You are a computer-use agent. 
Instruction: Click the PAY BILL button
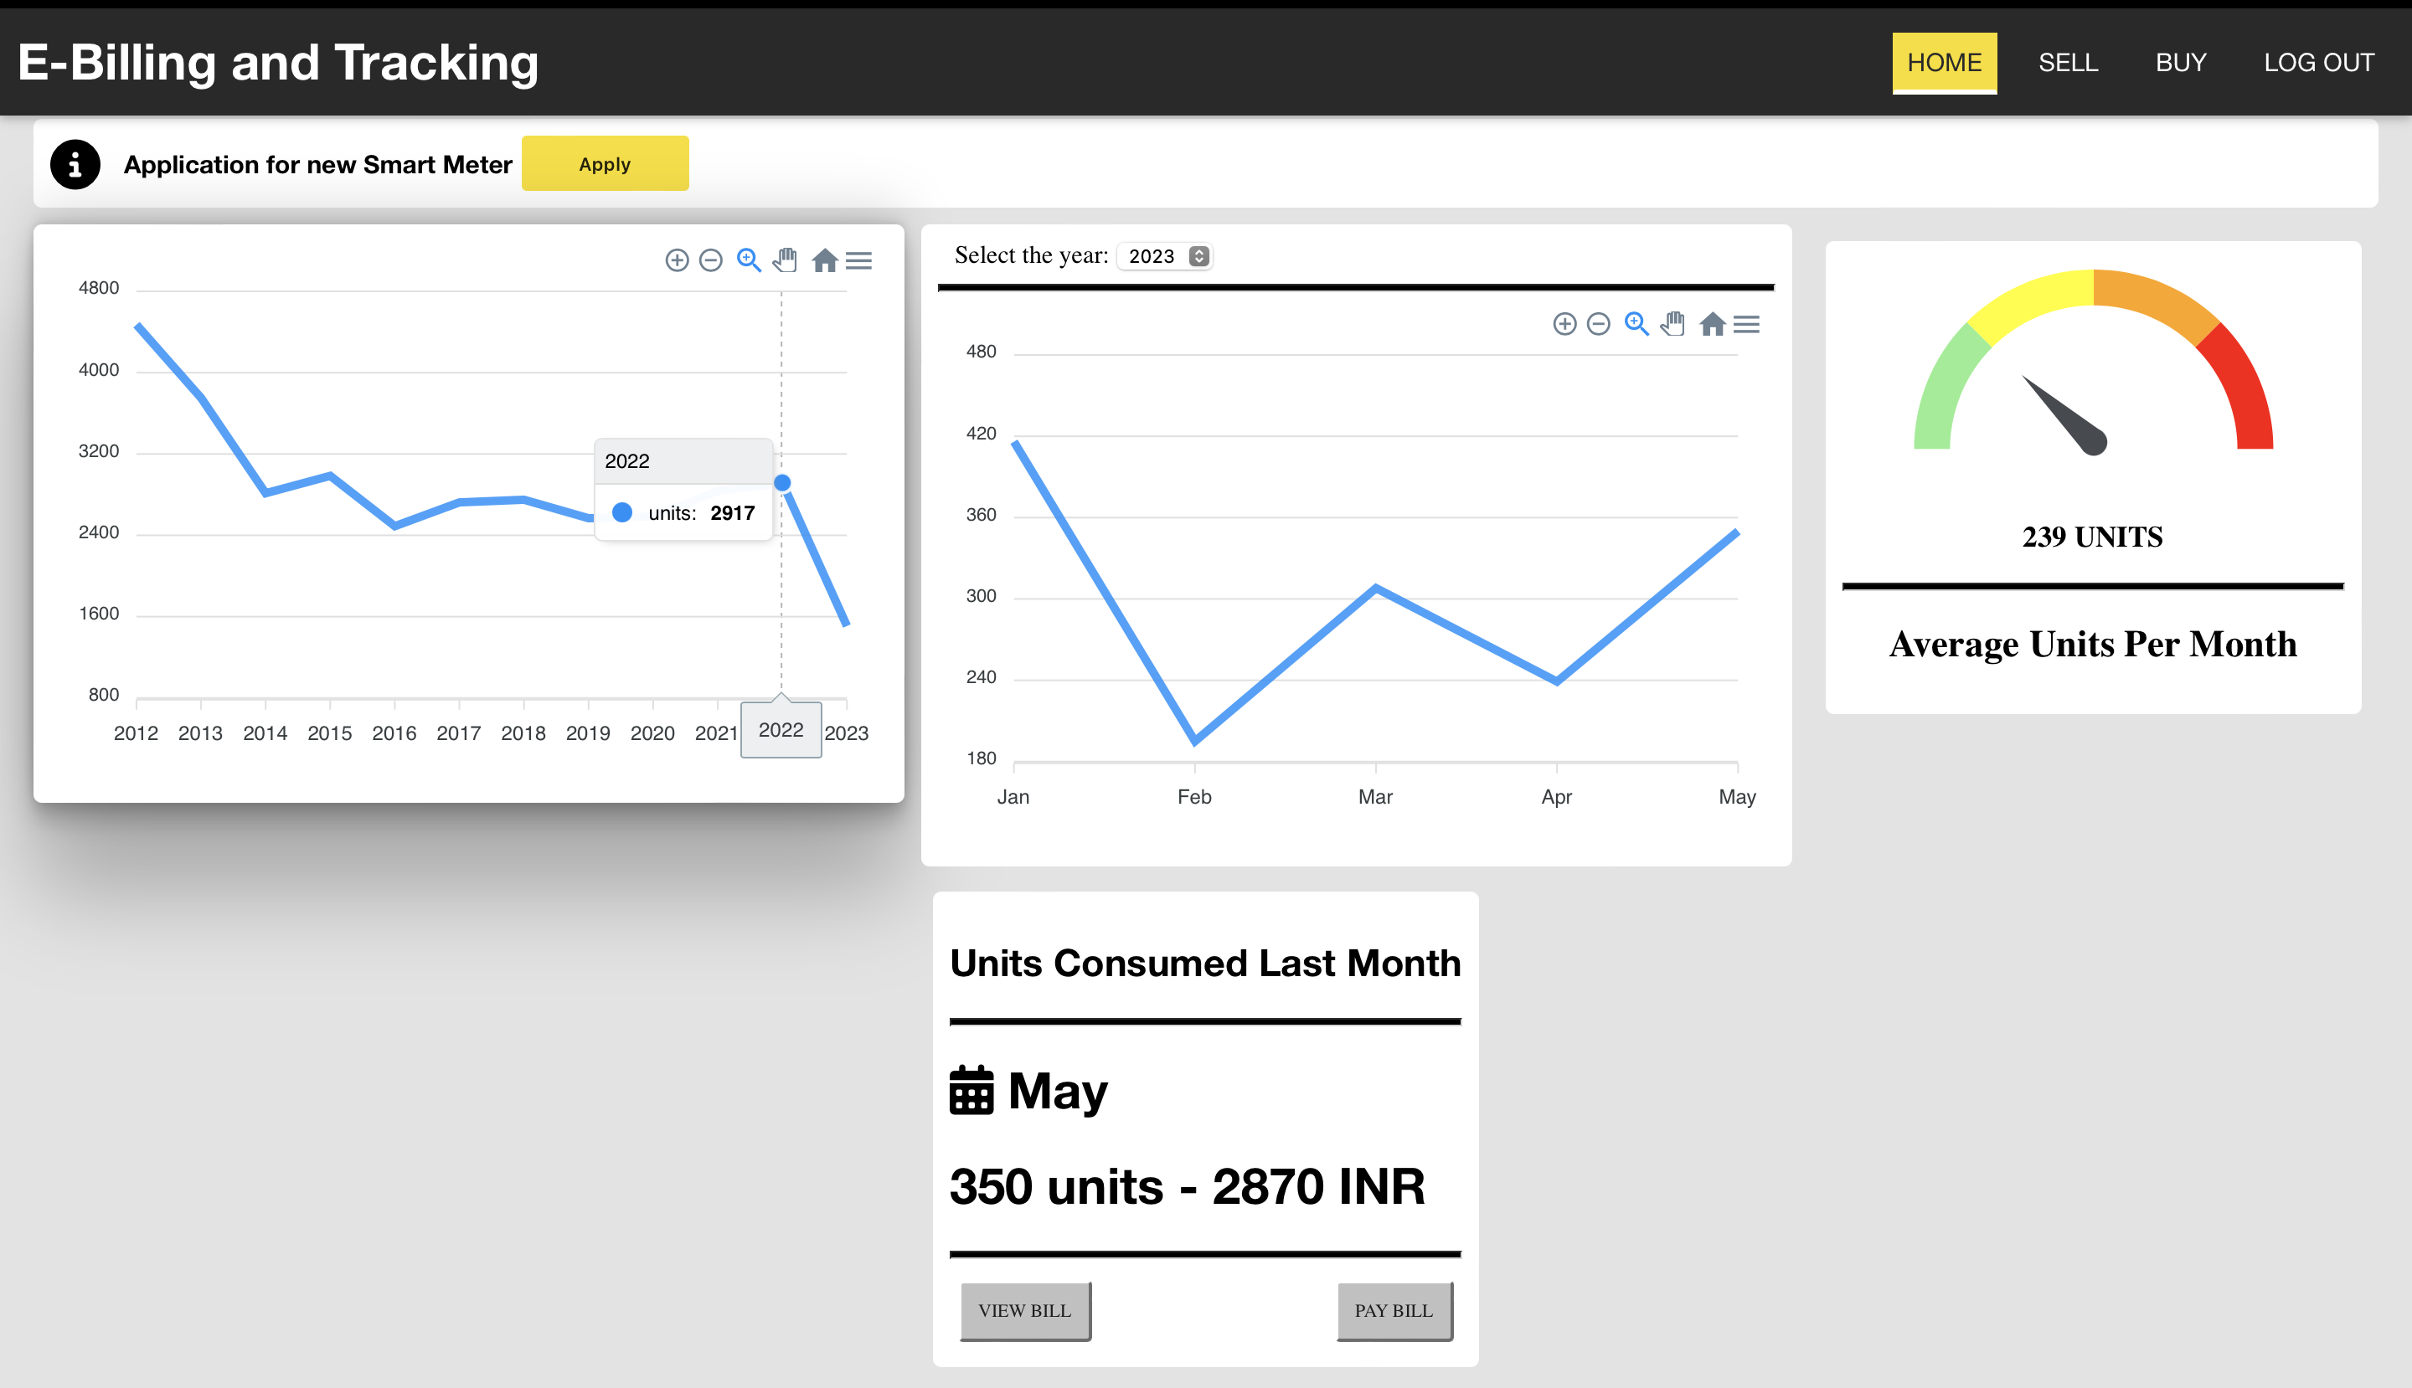[1394, 1312]
